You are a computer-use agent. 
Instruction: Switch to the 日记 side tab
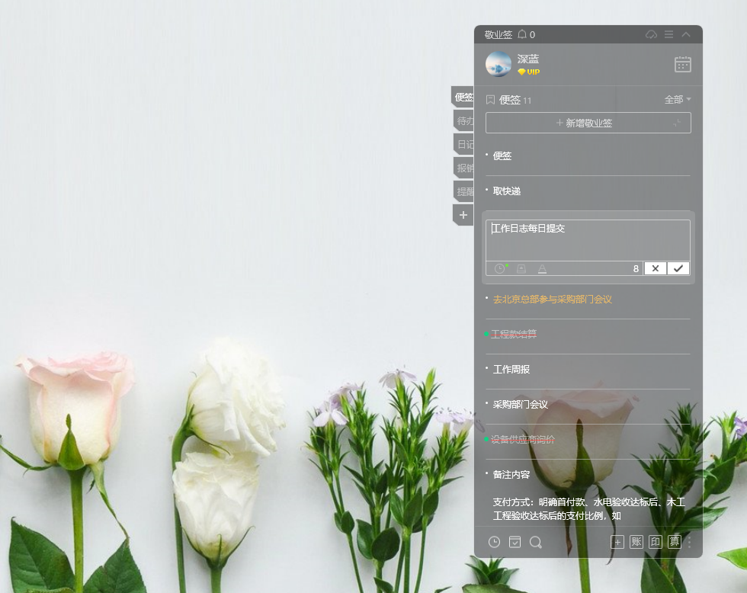pos(463,144)
